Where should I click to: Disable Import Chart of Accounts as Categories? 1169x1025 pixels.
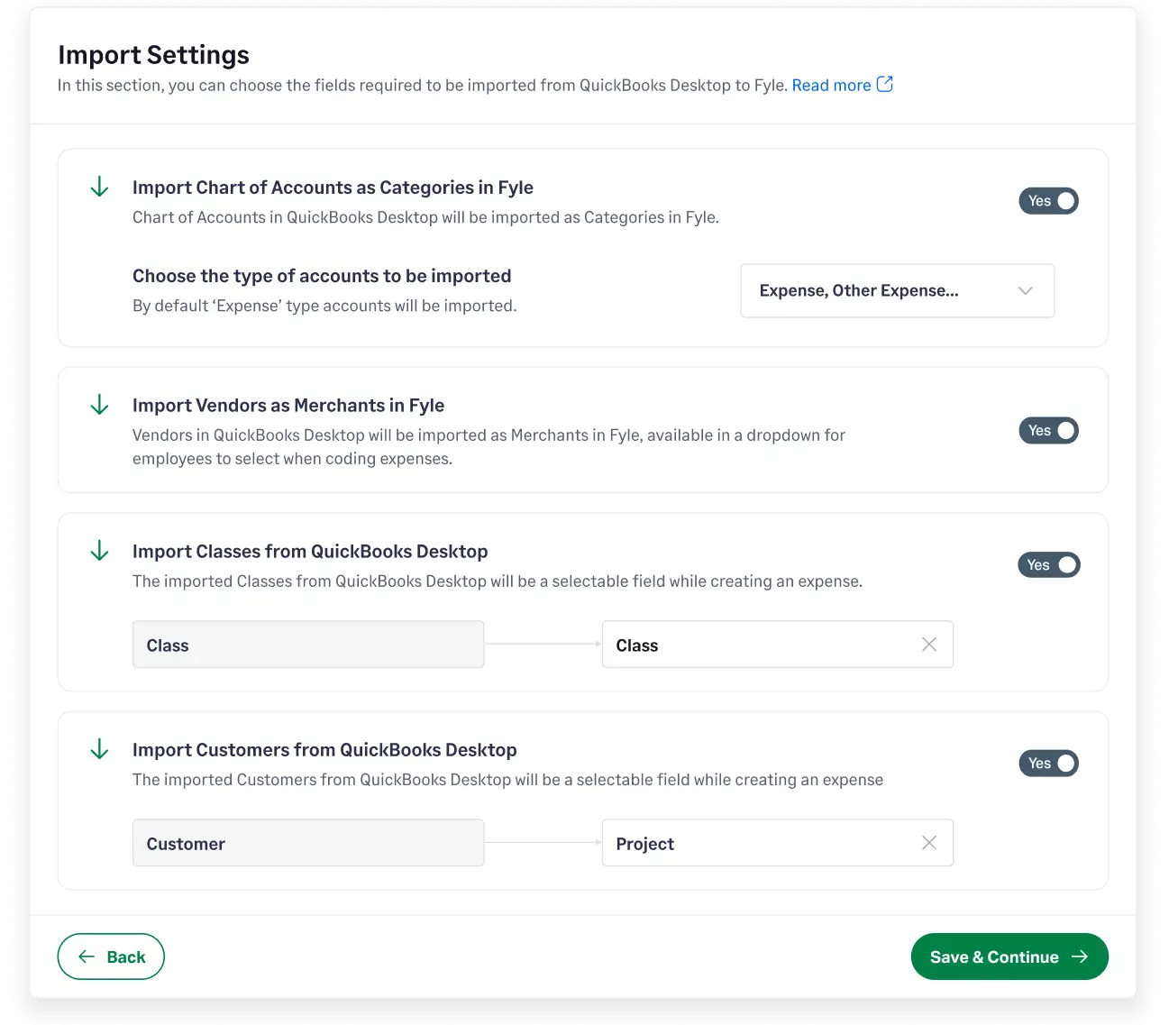click(x=1048, y=200)
